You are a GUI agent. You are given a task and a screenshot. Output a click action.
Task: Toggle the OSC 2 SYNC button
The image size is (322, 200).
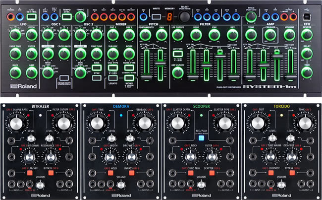coord(97,78)
